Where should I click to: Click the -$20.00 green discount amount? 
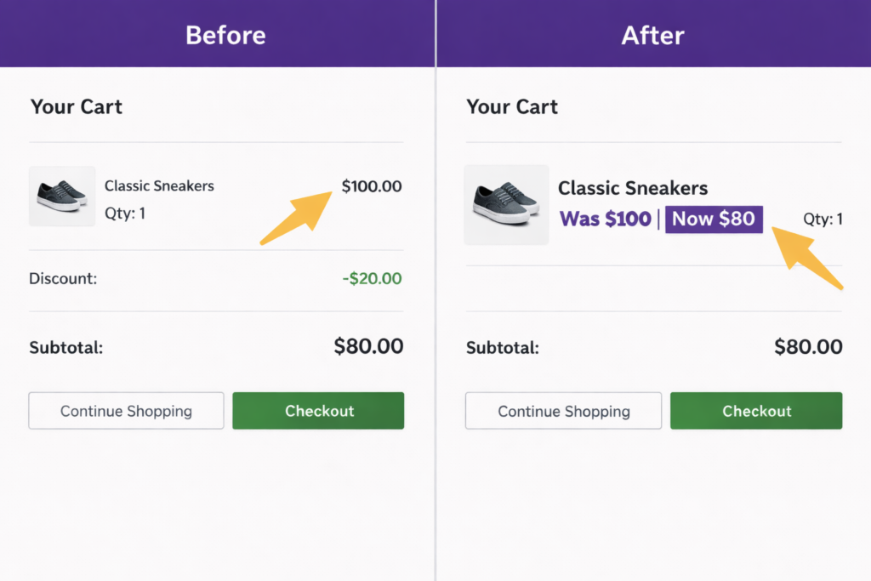pos(372,278)
